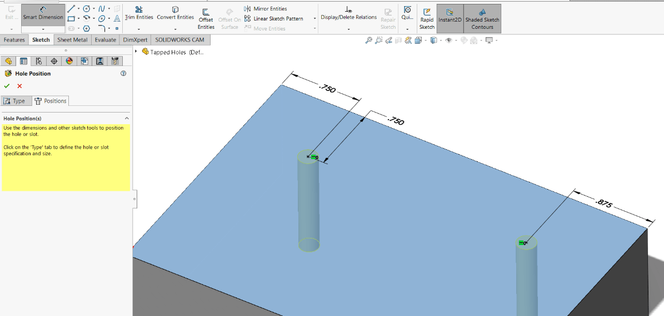The image size is (664, 316).
Task: Select the Line sketch tool
Action: [x=72, y=8]
